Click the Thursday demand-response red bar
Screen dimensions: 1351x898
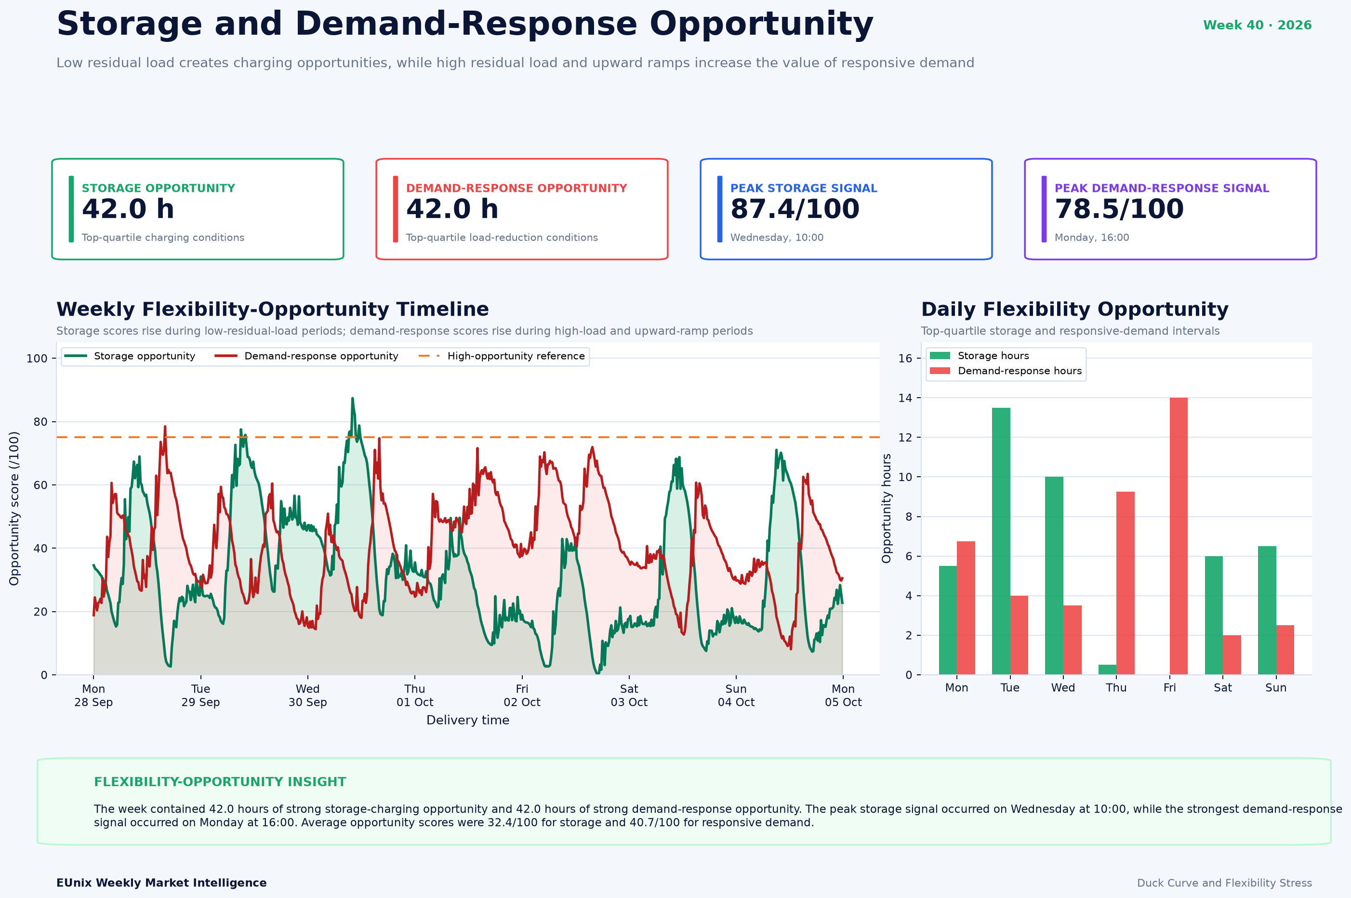(x=1126, y=583)
